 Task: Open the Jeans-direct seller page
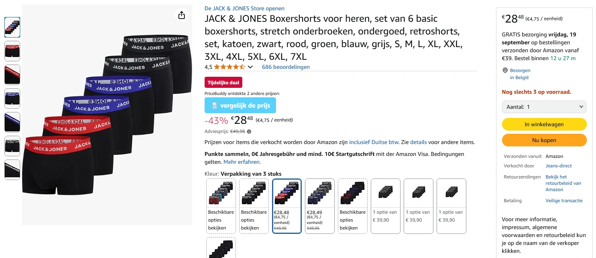click(558, 165)
